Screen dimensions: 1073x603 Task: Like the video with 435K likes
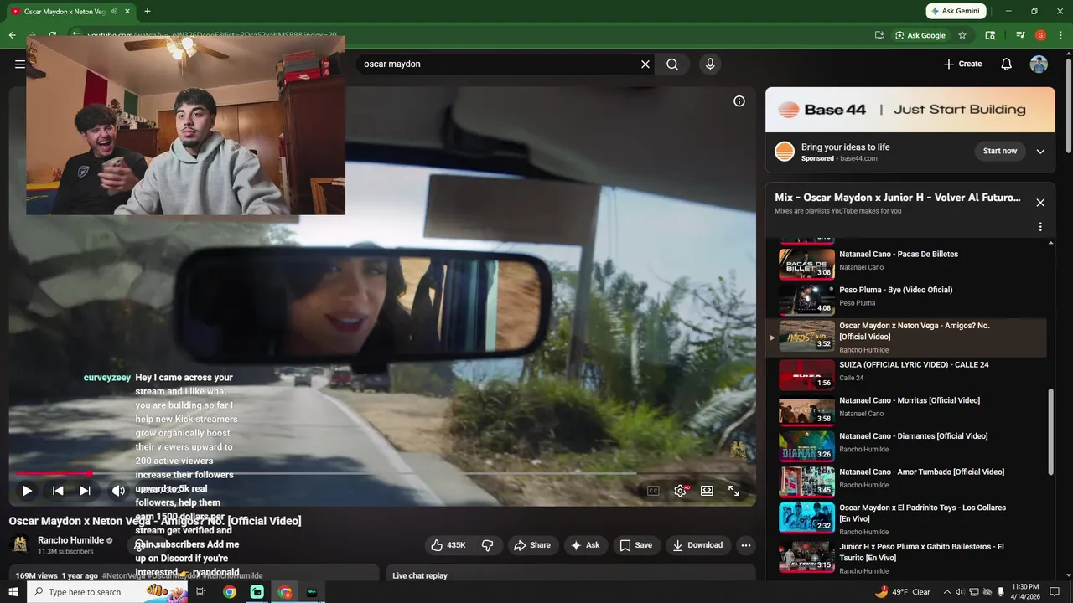click(448, 545)
